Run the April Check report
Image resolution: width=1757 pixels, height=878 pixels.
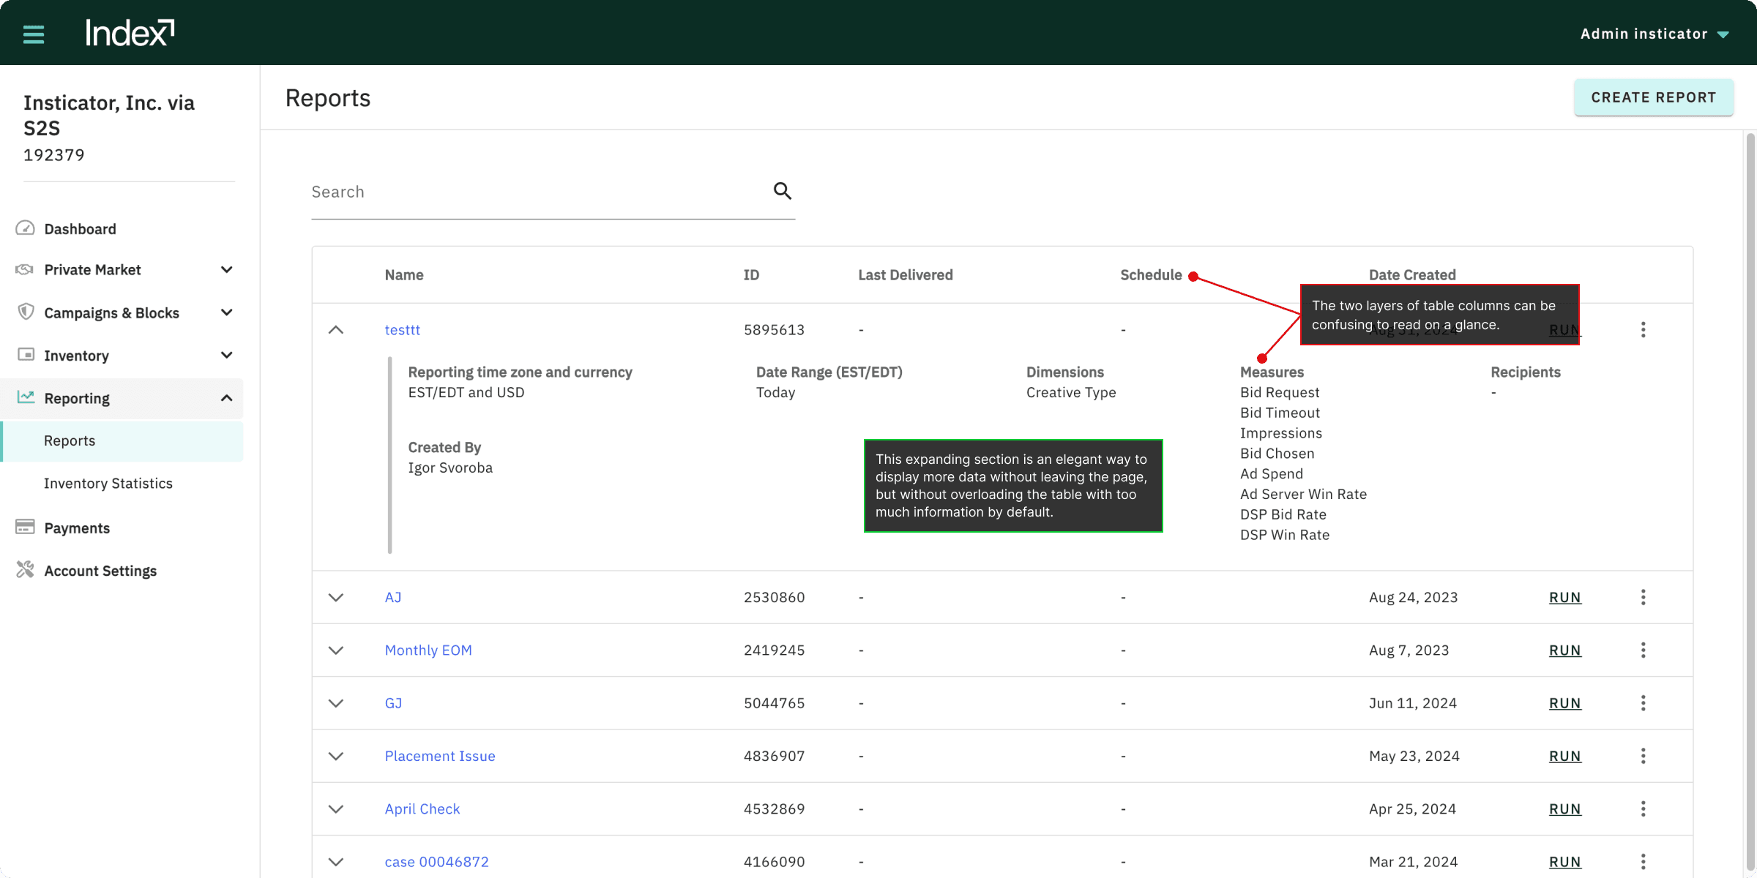click(x=1565, y=809)
